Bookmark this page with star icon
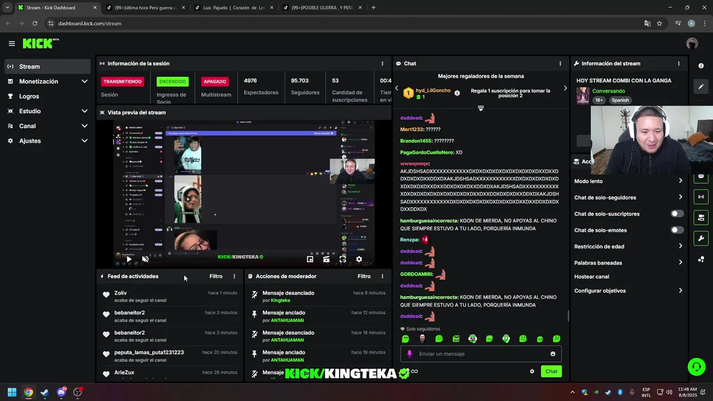 click(x=660, y=23)
